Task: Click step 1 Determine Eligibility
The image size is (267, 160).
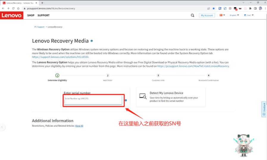Action: pos(57,77)
